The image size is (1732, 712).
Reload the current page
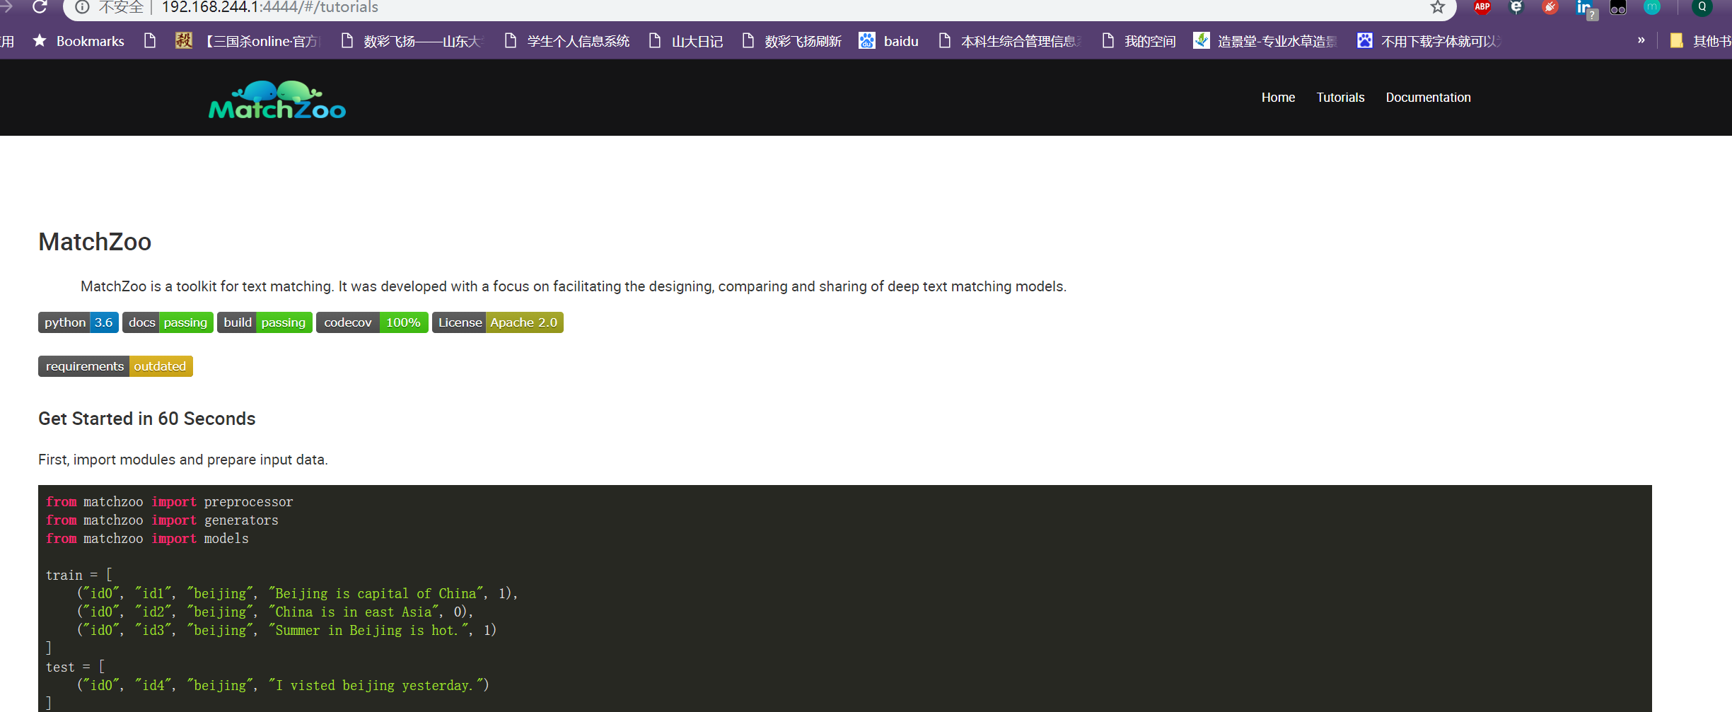tap(40, 8)
